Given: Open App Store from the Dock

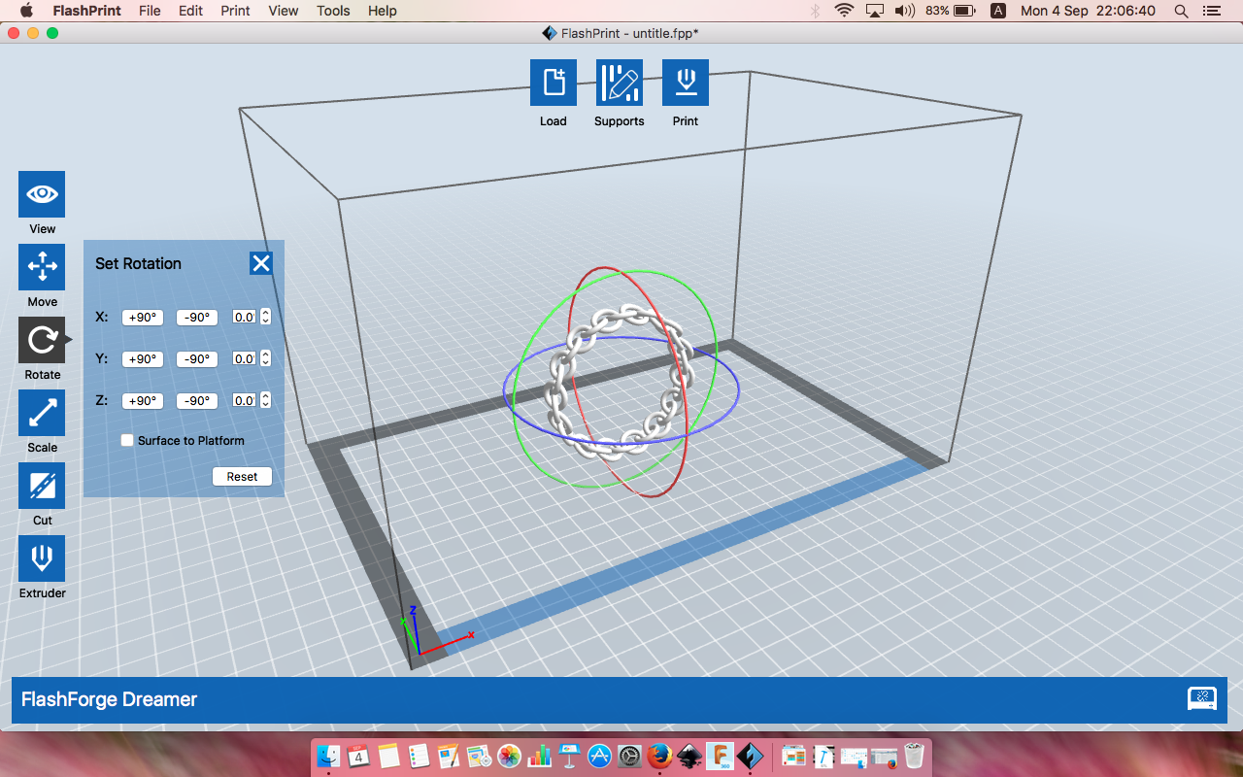Looking at the screenshot, I should 600,756.
